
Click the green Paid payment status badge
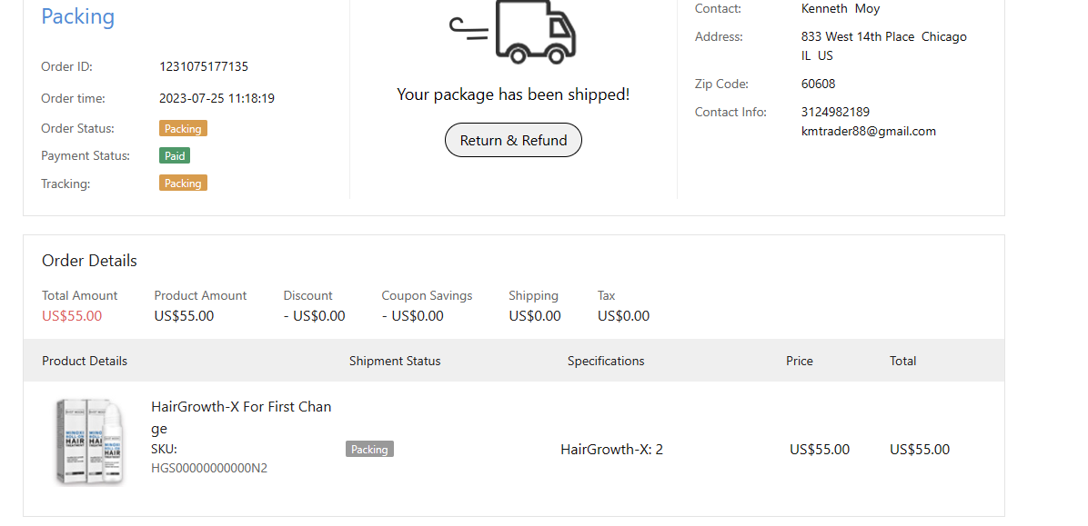click(175, 155)
